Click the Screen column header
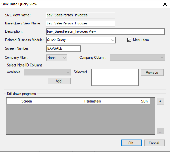The height and width of the screenshot is (152, 170). point(50,101)
